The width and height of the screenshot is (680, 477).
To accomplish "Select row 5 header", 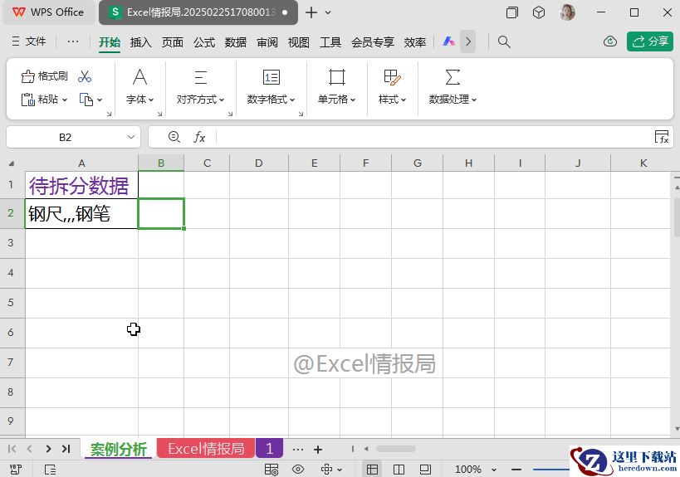I will point(11,303).
